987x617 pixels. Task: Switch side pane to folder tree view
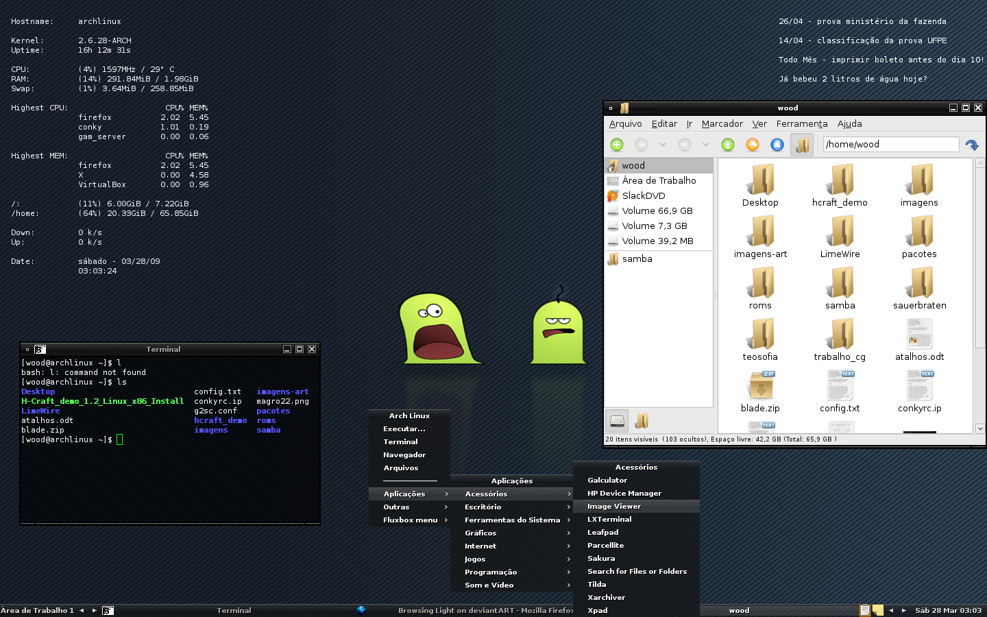coord(642,421)
